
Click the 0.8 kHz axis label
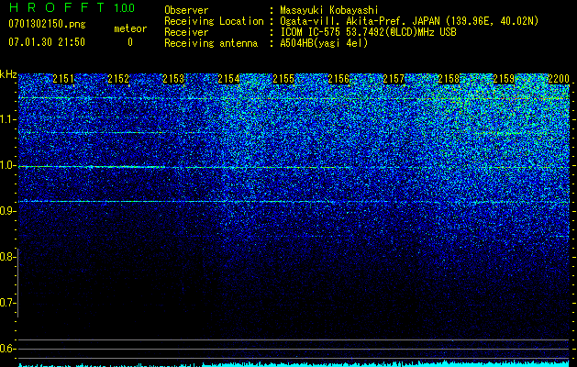coord(7,257)
